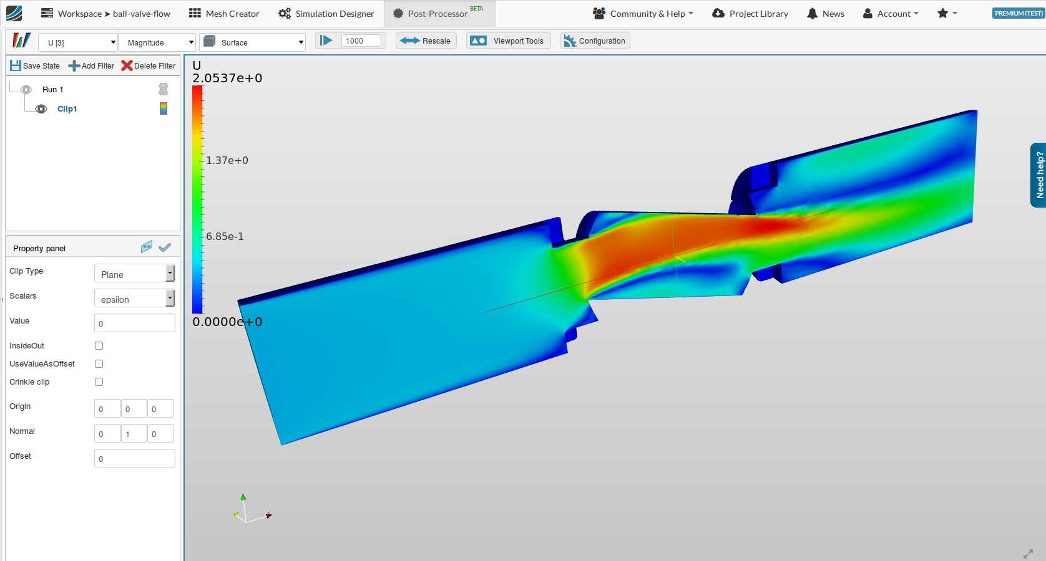Apply changes with the checkmark in Property panel
The image size is (1046, 561).
165,247
